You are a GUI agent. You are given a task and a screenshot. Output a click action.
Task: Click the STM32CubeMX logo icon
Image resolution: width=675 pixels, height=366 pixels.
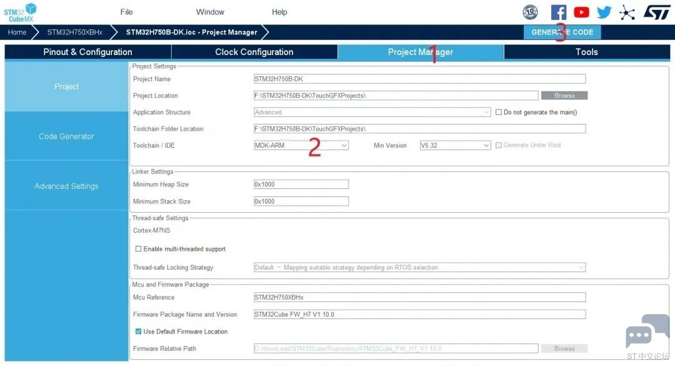20,12
